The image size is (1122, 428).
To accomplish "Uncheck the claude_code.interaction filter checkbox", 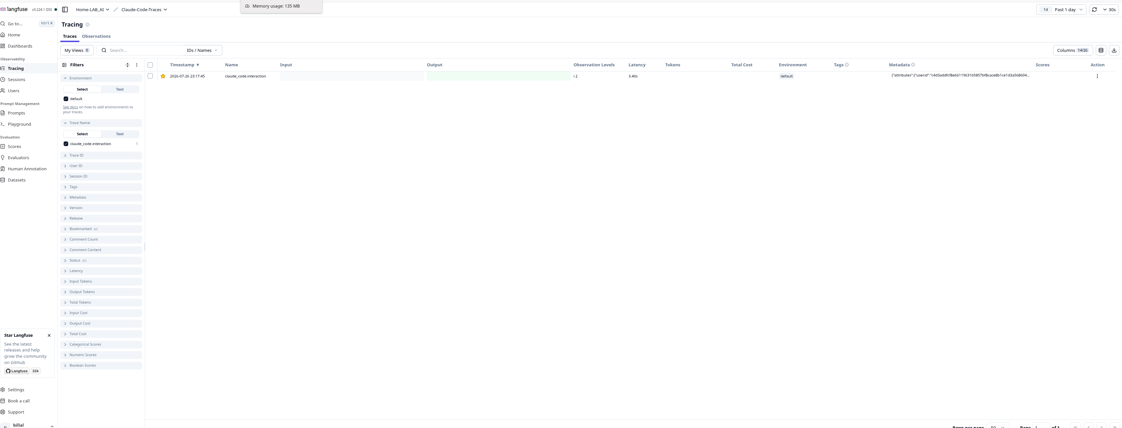I will [66, 144].
